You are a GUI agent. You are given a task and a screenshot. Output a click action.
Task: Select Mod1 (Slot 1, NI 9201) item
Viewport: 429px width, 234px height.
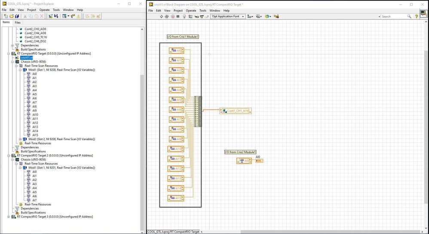[x=62, y=168]
